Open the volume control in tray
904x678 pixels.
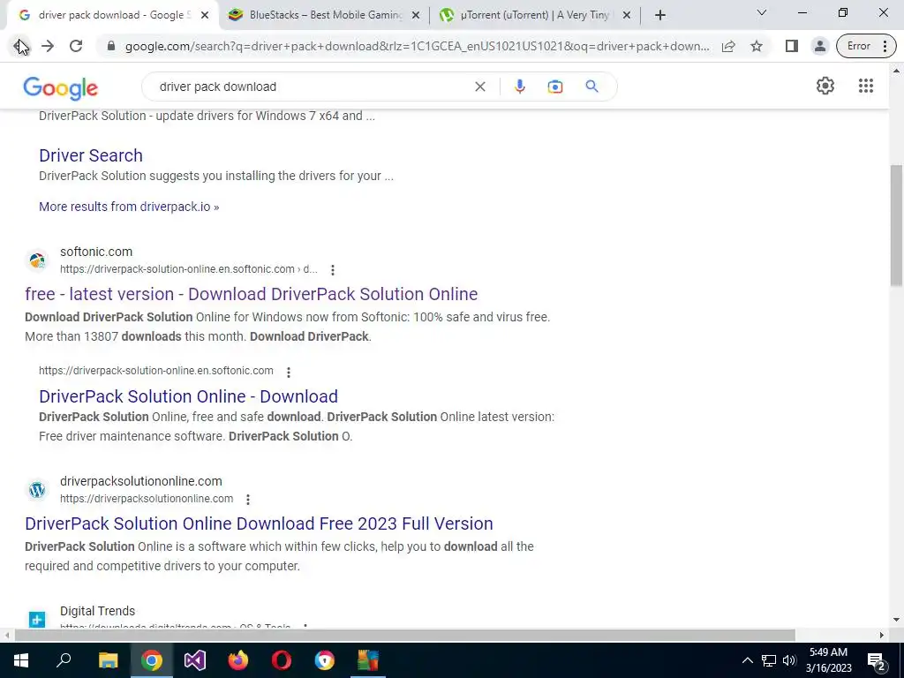pyautogui.click(x=789, y=660)
